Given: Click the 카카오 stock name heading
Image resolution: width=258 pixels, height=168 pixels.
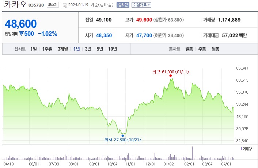Looking at the screenshot, I should [15, 4].
